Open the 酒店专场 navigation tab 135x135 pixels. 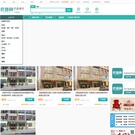(35, 17)
